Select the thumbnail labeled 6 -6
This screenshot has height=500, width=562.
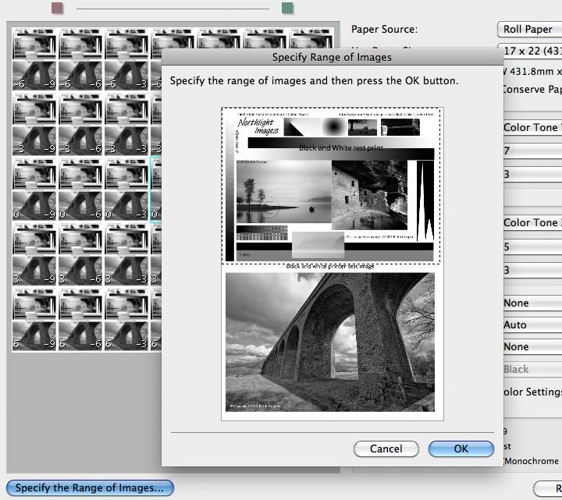coord(80,319)
